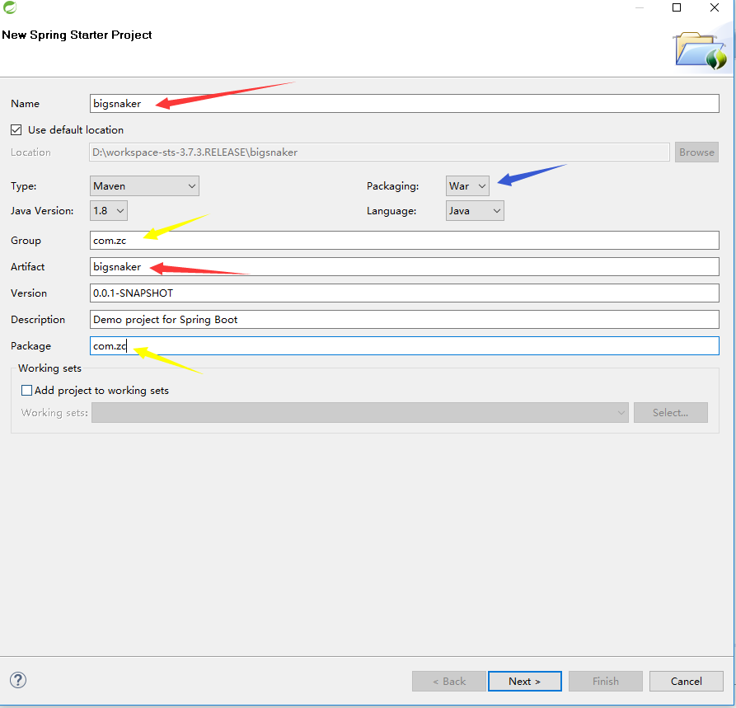Open the Language dropdown showing Java
Viewport: 736px width, 708px height.
pyautogui.click(x=475, y=211)
